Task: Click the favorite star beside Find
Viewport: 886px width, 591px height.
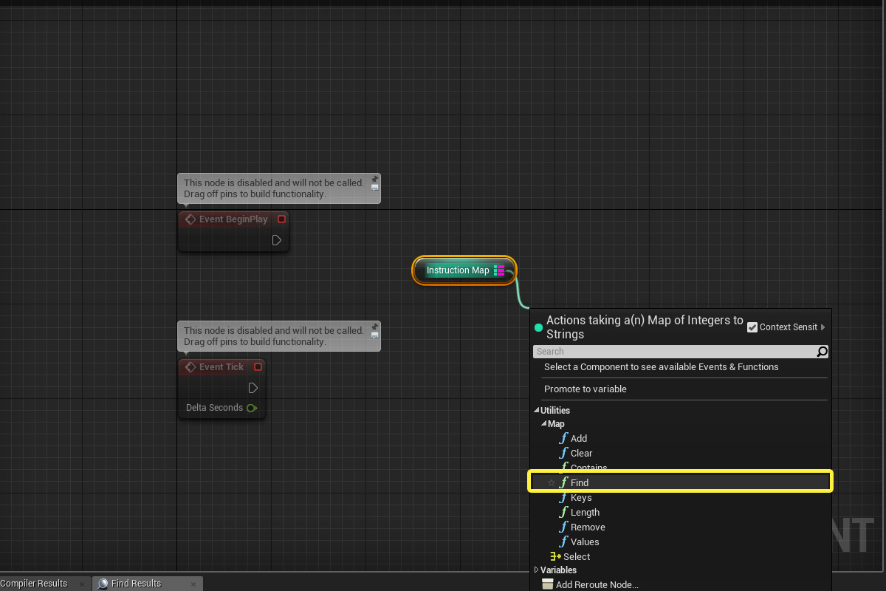Action: pyautogui.click(x=551, y=482)
